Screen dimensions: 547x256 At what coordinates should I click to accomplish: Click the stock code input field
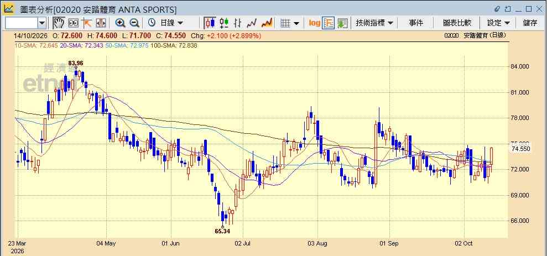[22, 23]
